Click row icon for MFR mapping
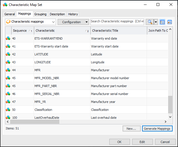Image resolution: width=178 pixels, height=147 pixels. tap(8, 70)
